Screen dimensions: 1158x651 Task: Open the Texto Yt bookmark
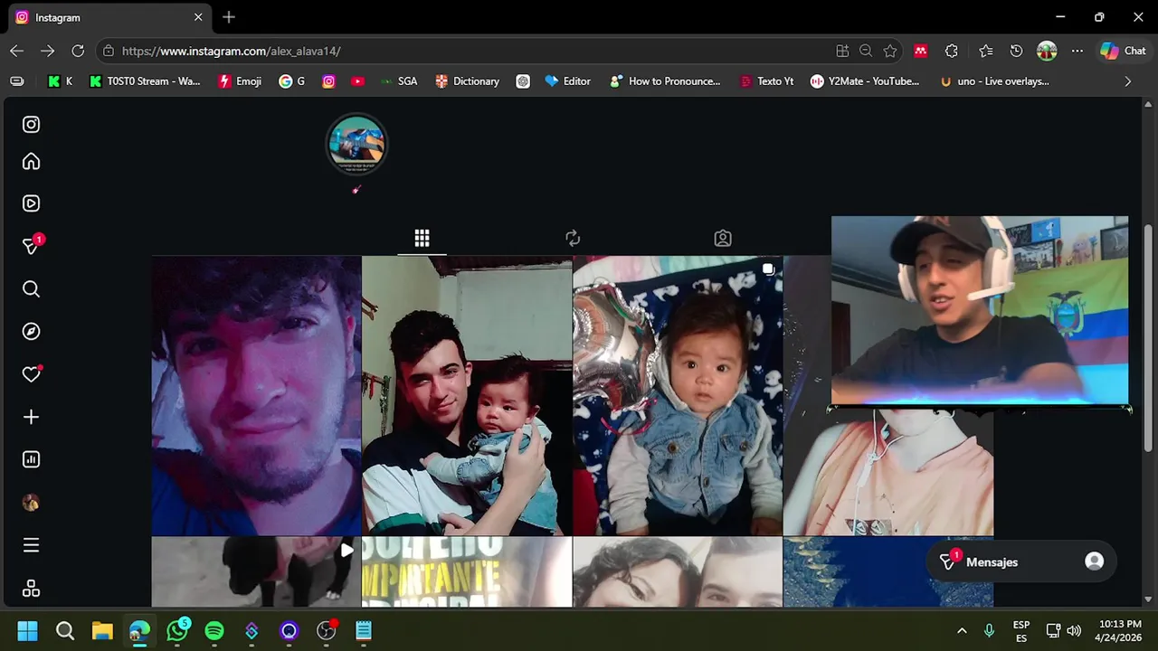click(x=766, y=81)
